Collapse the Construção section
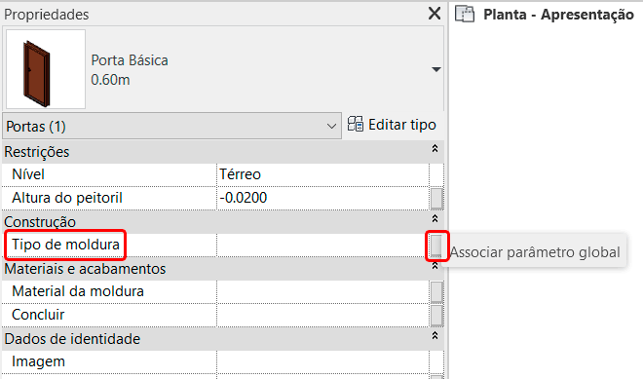This screenshot has width=643, height=379. [x=435, y=218]
